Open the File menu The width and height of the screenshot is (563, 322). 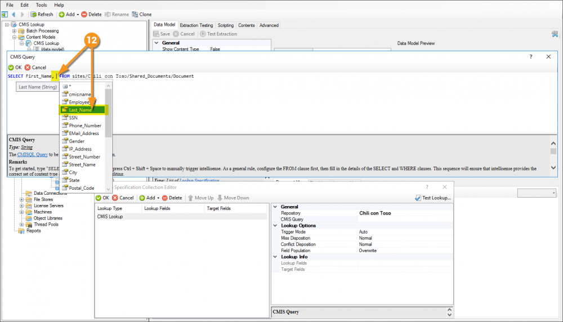(x=10, y=5)
